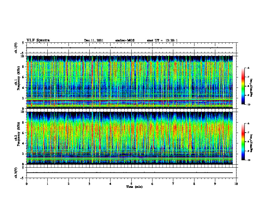266x206 pixels.
Task: Click the ch.1 spectrogram color scale bar
Action: pyautogui.click(x=243, y=86)
